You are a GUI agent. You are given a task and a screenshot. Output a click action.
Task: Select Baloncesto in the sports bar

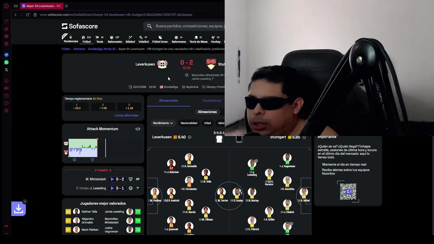coord(115,39)
